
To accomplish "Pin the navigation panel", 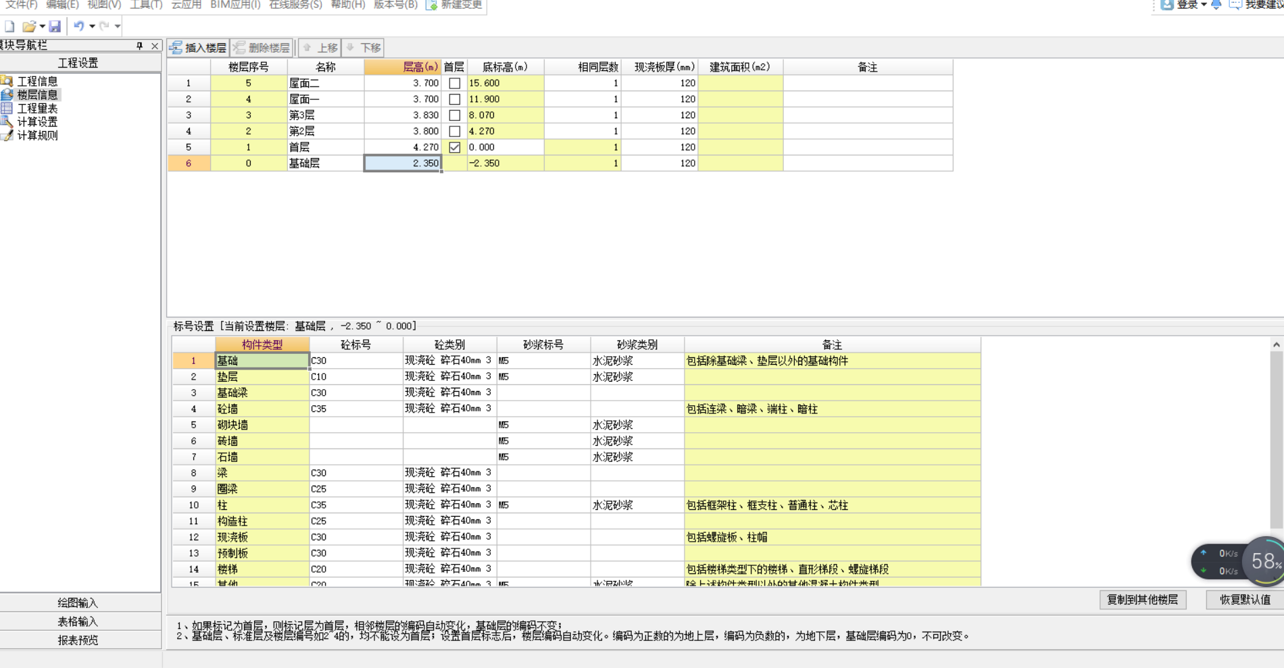I will pyautogui.click(x=140, y=45).
